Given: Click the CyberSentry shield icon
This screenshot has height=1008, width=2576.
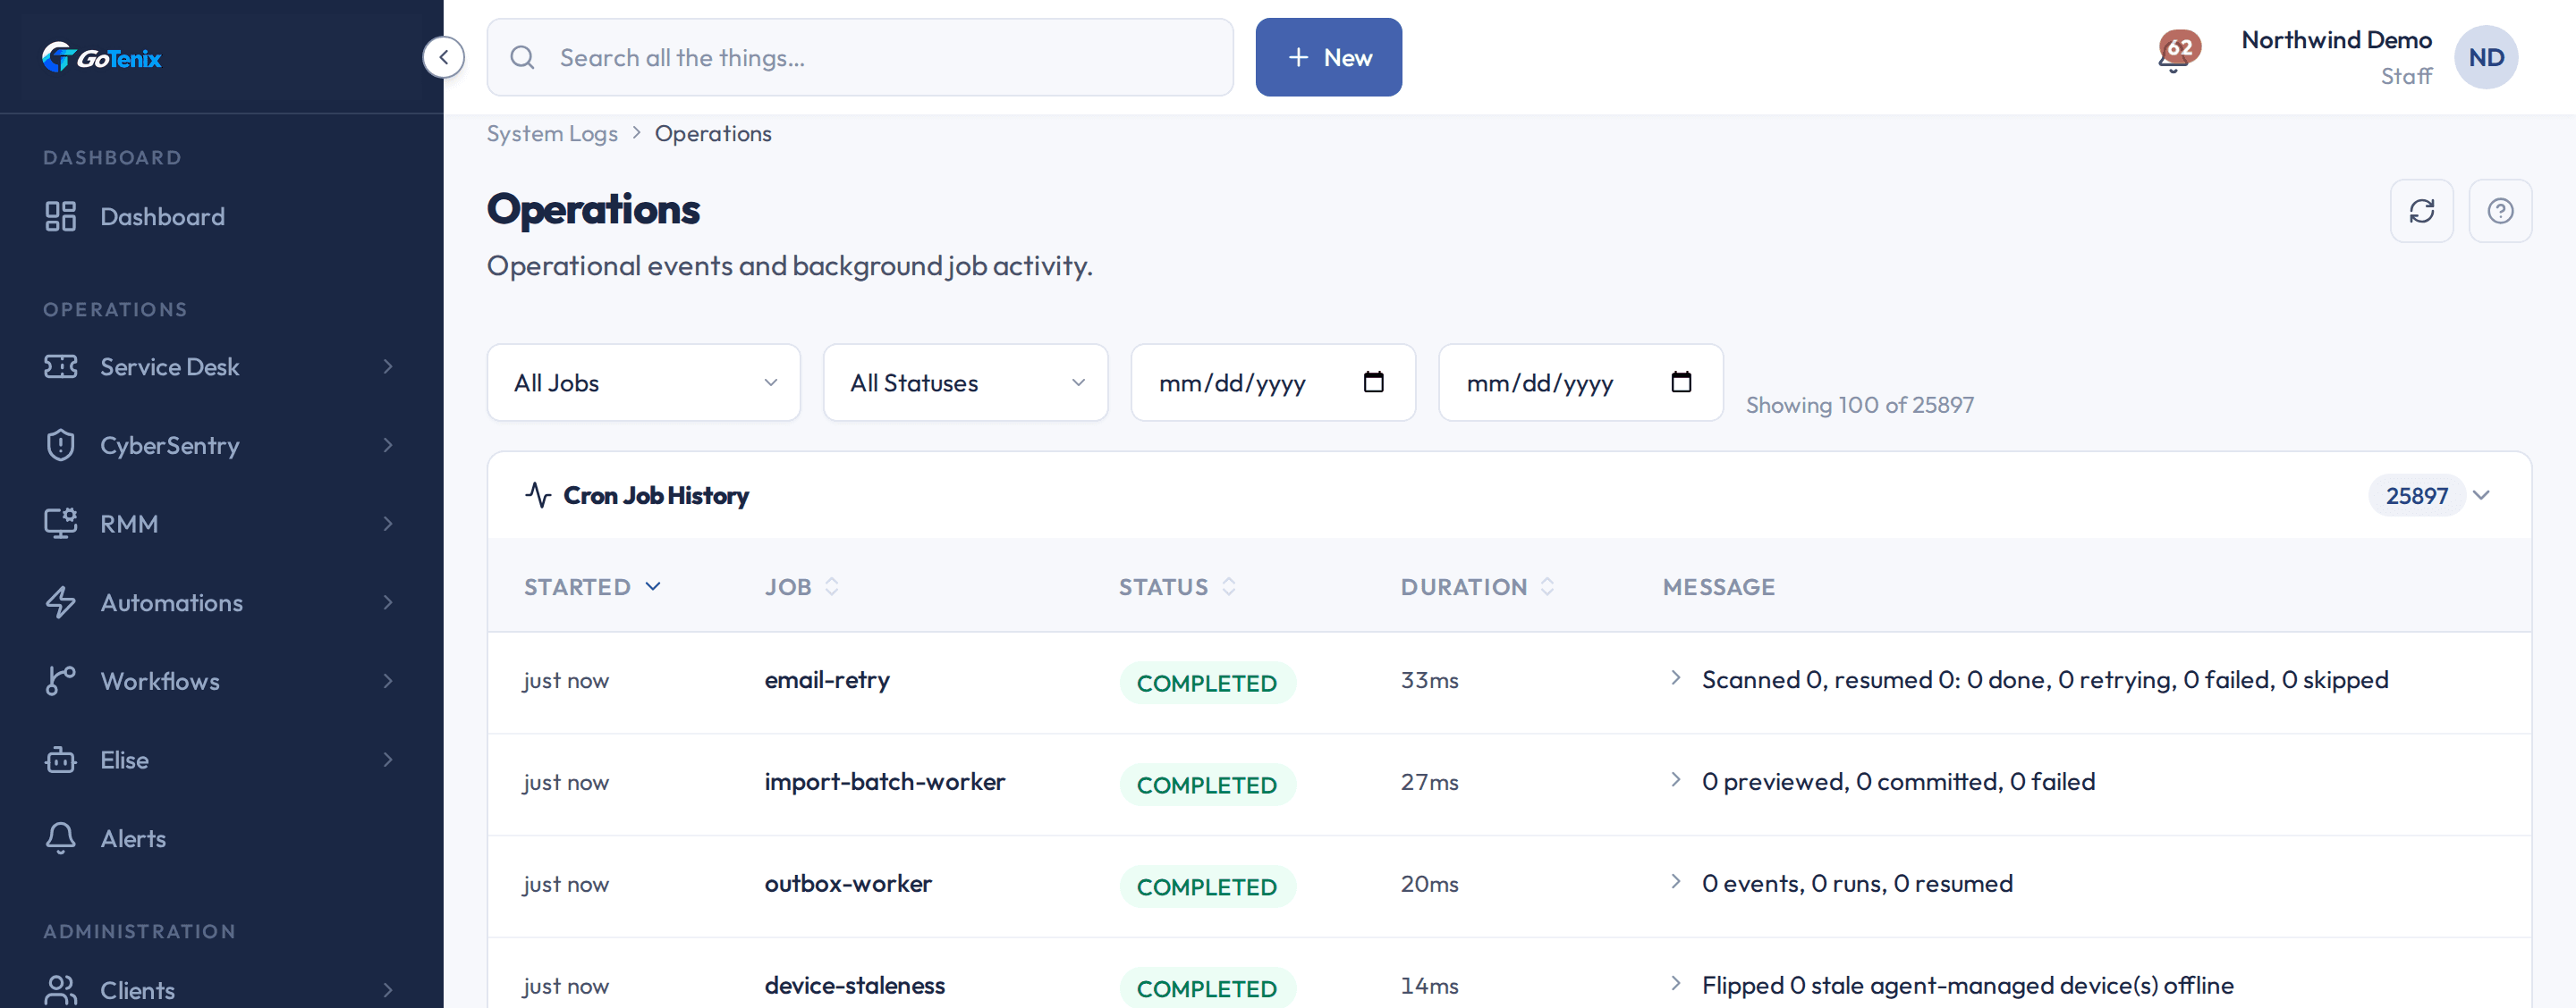Looking at the screenshot, I should coord(60,444).
